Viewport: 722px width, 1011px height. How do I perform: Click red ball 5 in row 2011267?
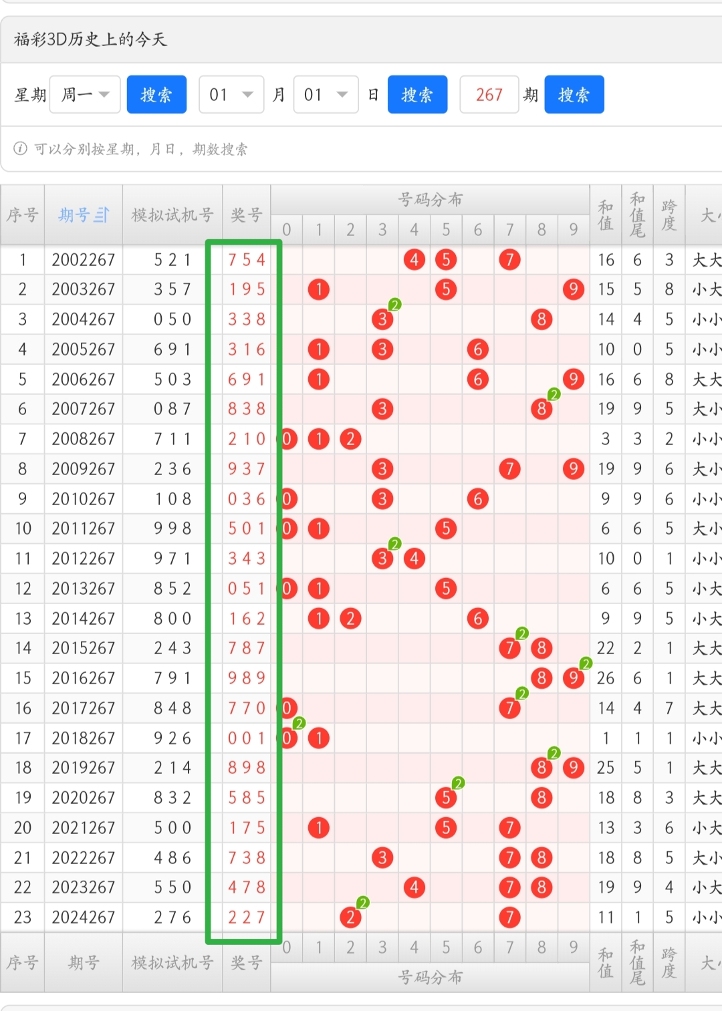point(446,529)
